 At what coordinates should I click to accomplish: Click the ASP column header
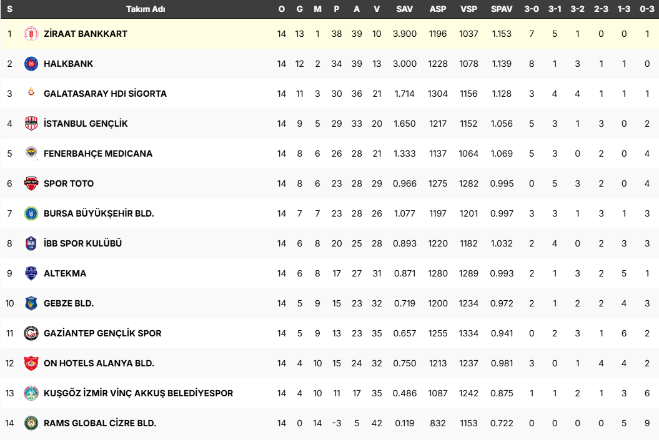(438, 9)
